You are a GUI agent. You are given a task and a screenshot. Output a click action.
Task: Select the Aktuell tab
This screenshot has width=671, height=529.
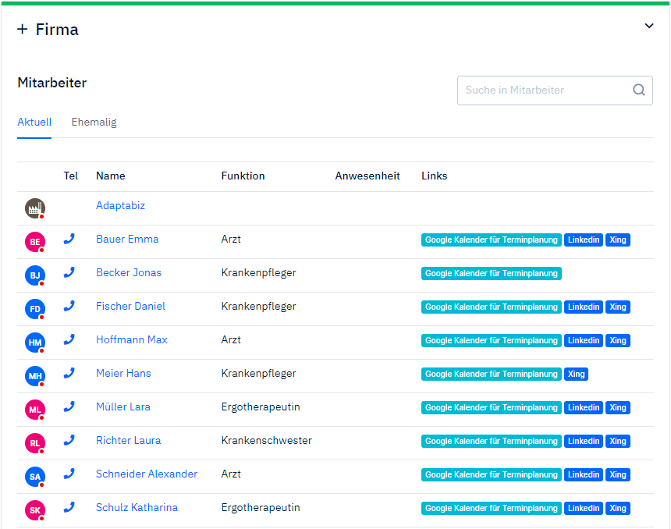(34, 122)
